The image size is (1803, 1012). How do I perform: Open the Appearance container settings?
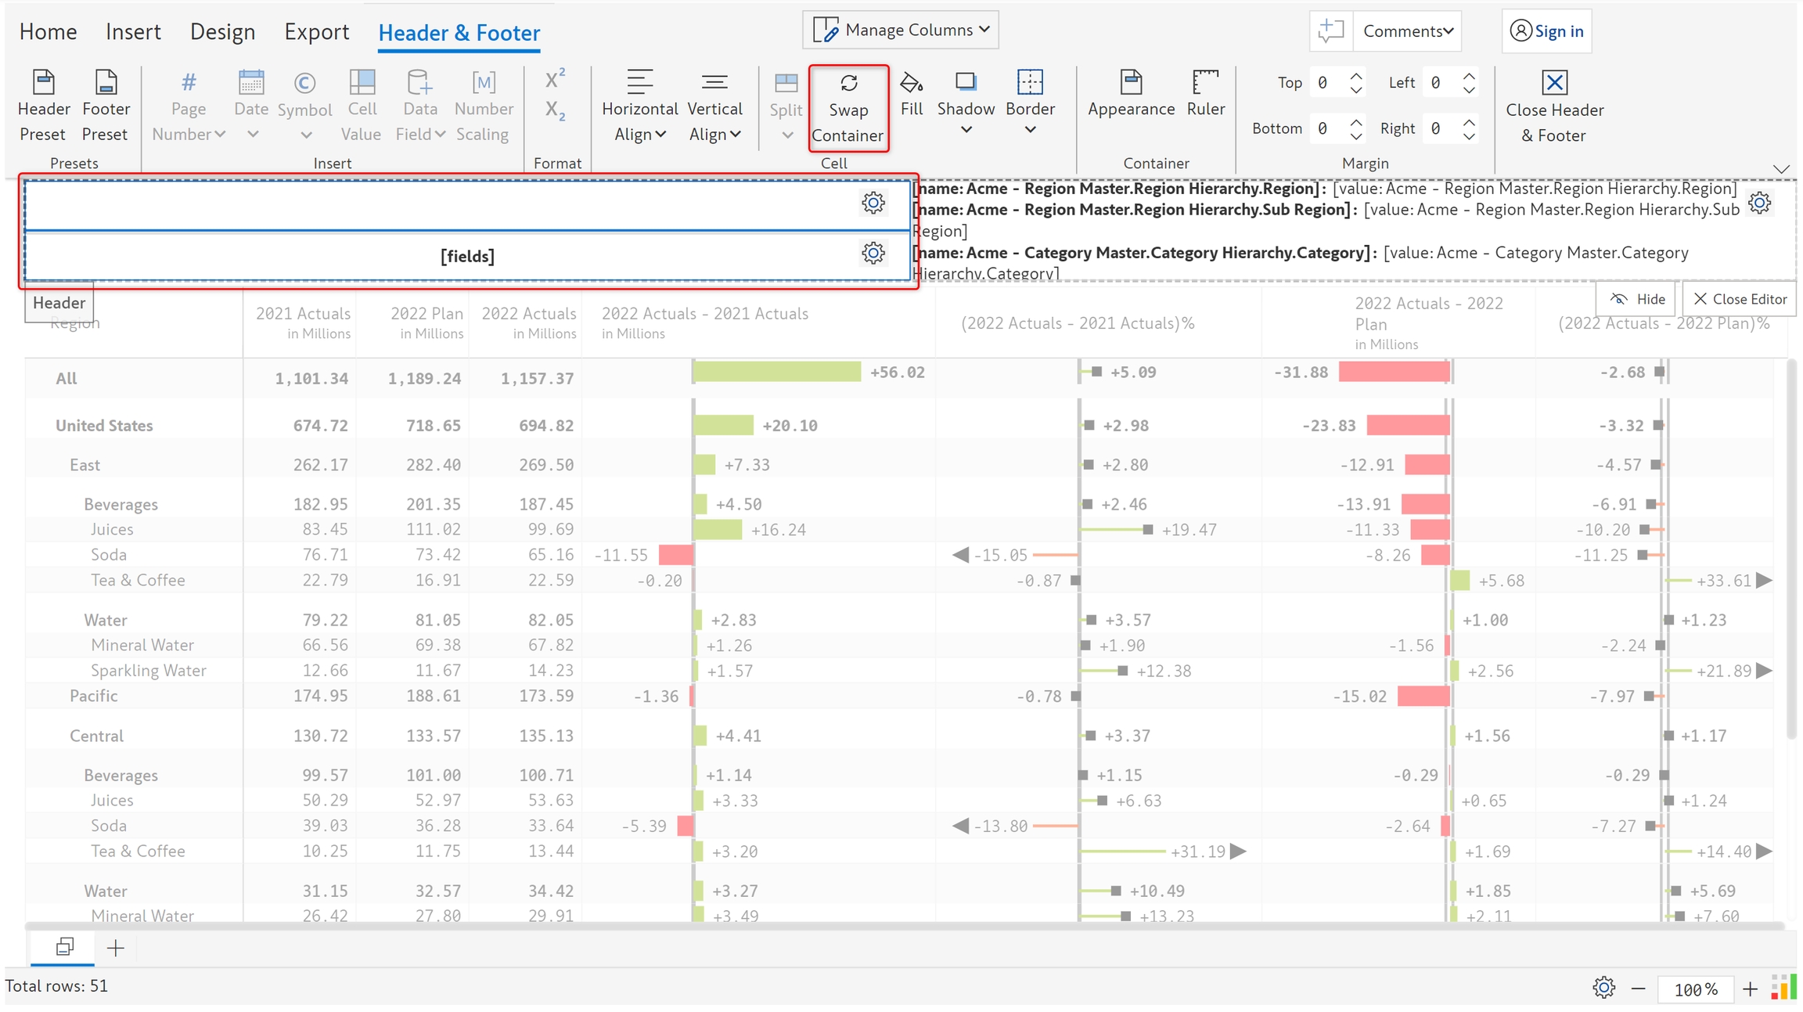[1131, 83]
